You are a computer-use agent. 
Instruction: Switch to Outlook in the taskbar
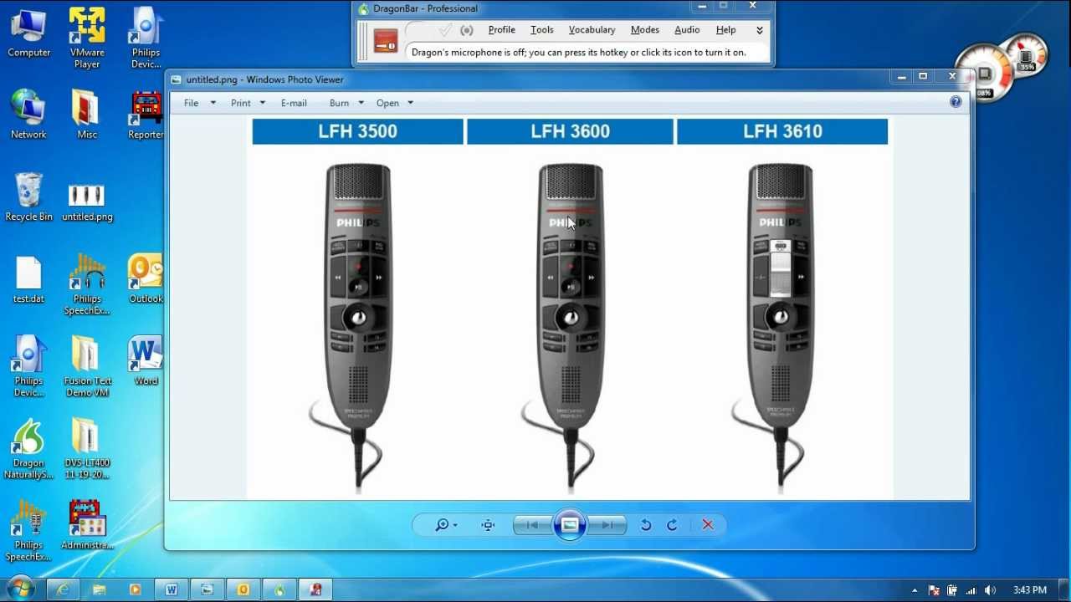243,590
